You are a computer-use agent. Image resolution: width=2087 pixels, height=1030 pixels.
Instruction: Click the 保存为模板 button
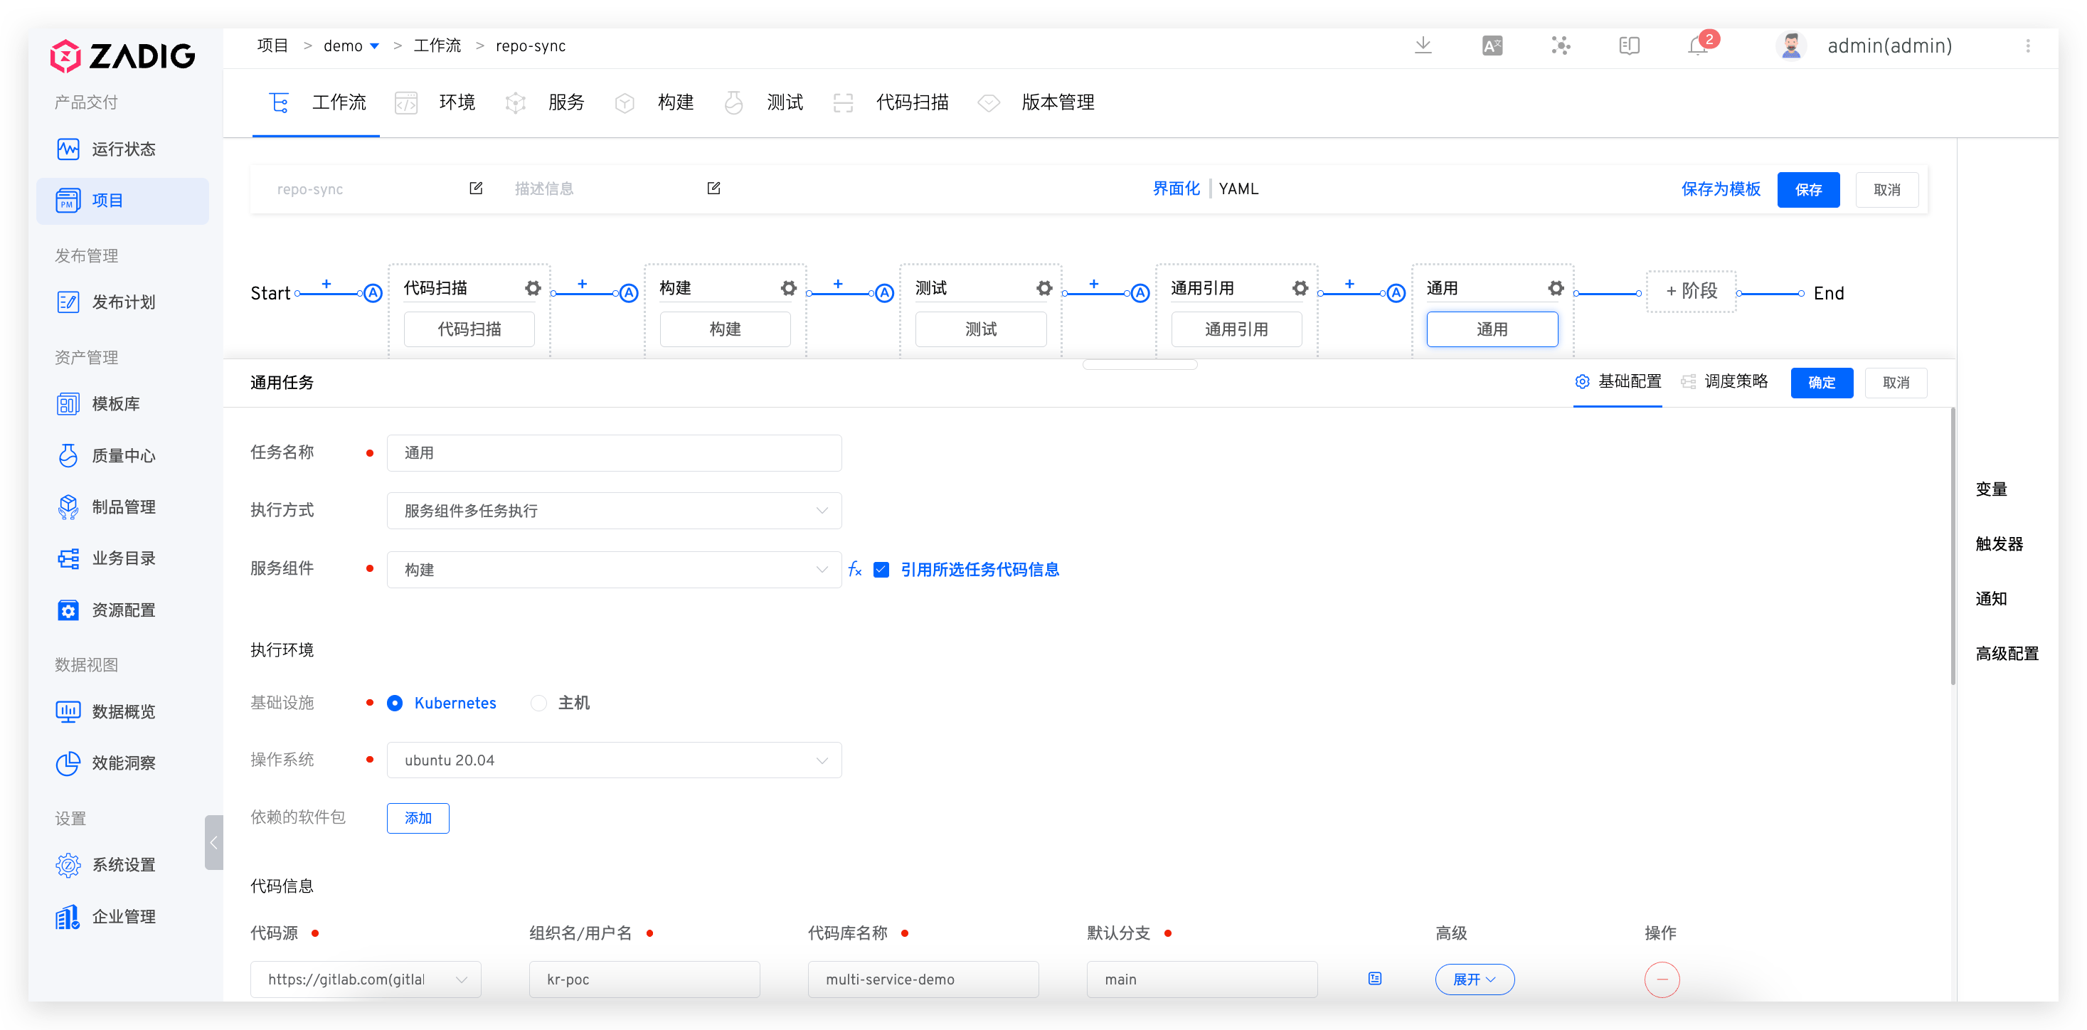1721,189
